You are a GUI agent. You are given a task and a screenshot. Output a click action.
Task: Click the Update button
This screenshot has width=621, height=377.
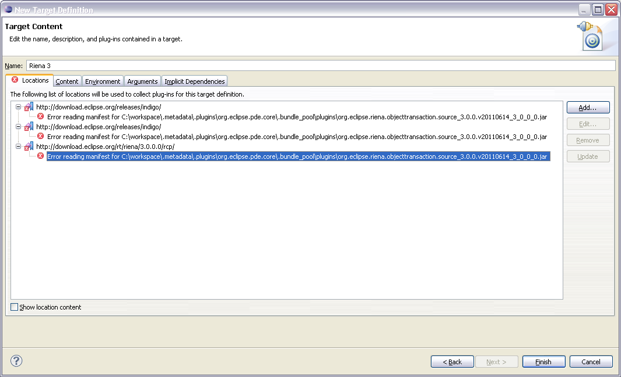[x=588, y=156]
